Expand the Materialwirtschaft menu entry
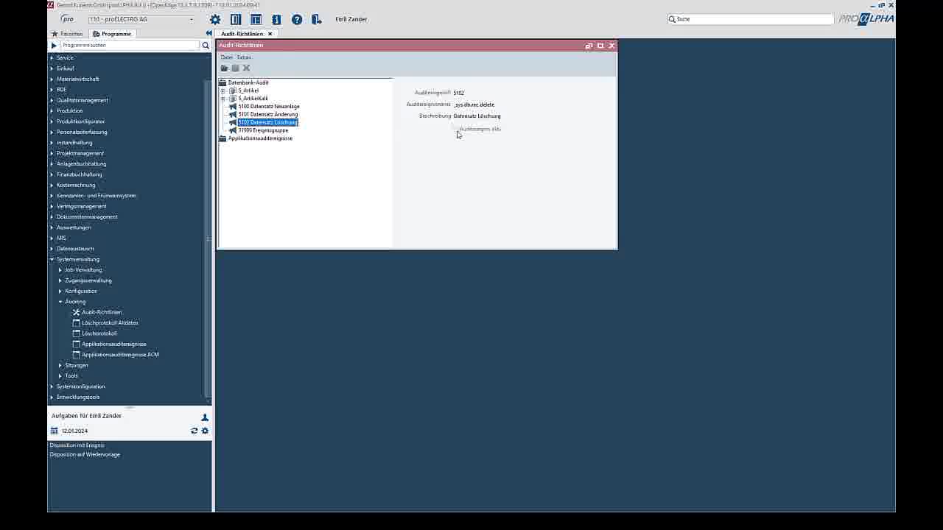943x530 pixels. point(52,79)
